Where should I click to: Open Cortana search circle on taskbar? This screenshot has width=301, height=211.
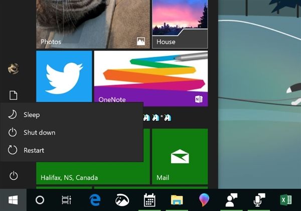[x=40, y=200]
